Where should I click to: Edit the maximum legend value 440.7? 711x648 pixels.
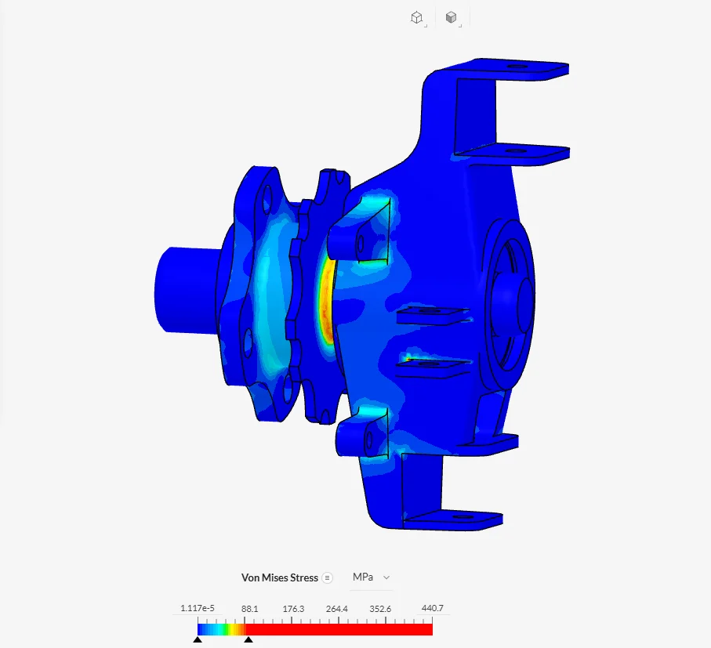coord(432,608)
